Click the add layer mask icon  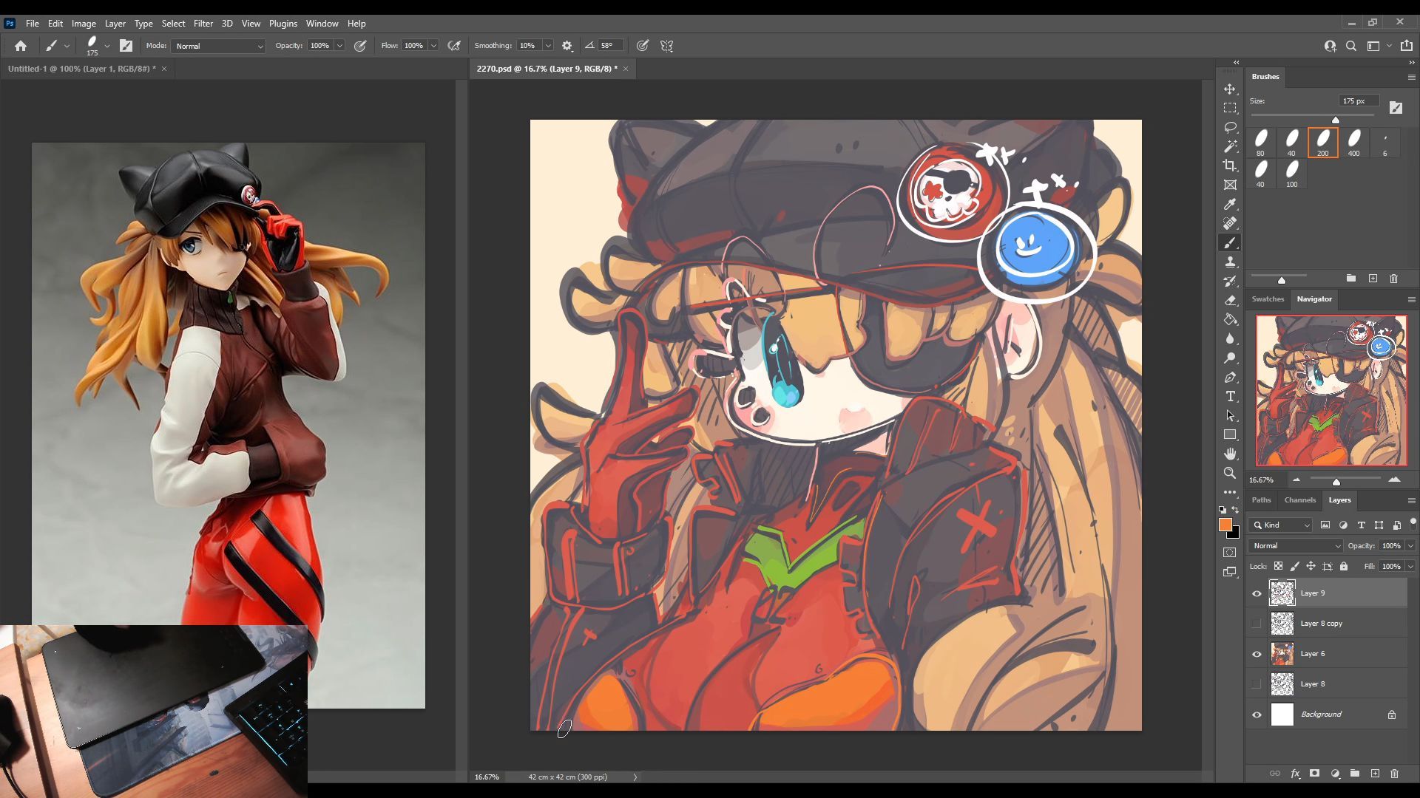click(1314, 774)
